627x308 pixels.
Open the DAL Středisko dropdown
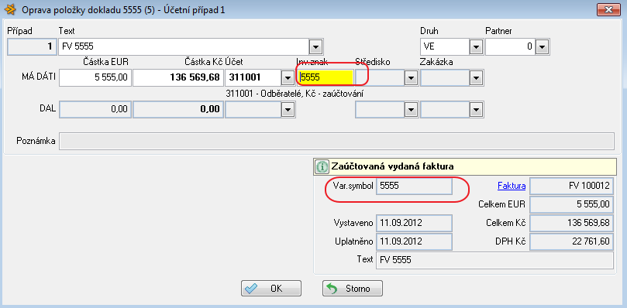click(410, 109)
